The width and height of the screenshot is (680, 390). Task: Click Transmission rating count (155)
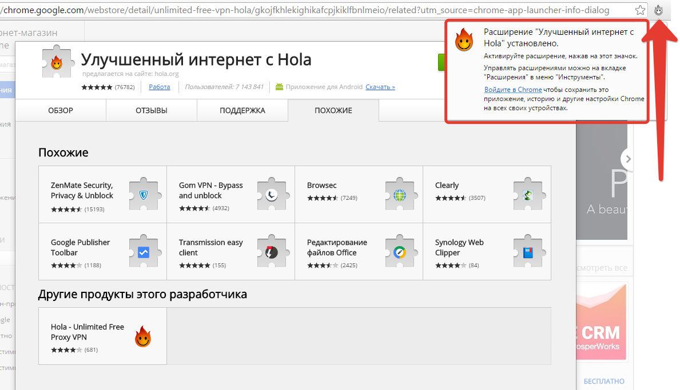(219, 266)
